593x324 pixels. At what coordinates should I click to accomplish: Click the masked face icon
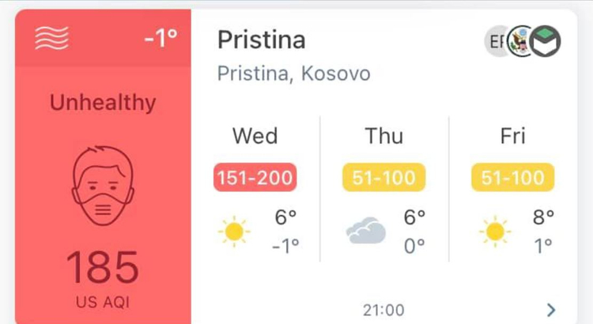[103, 186]
